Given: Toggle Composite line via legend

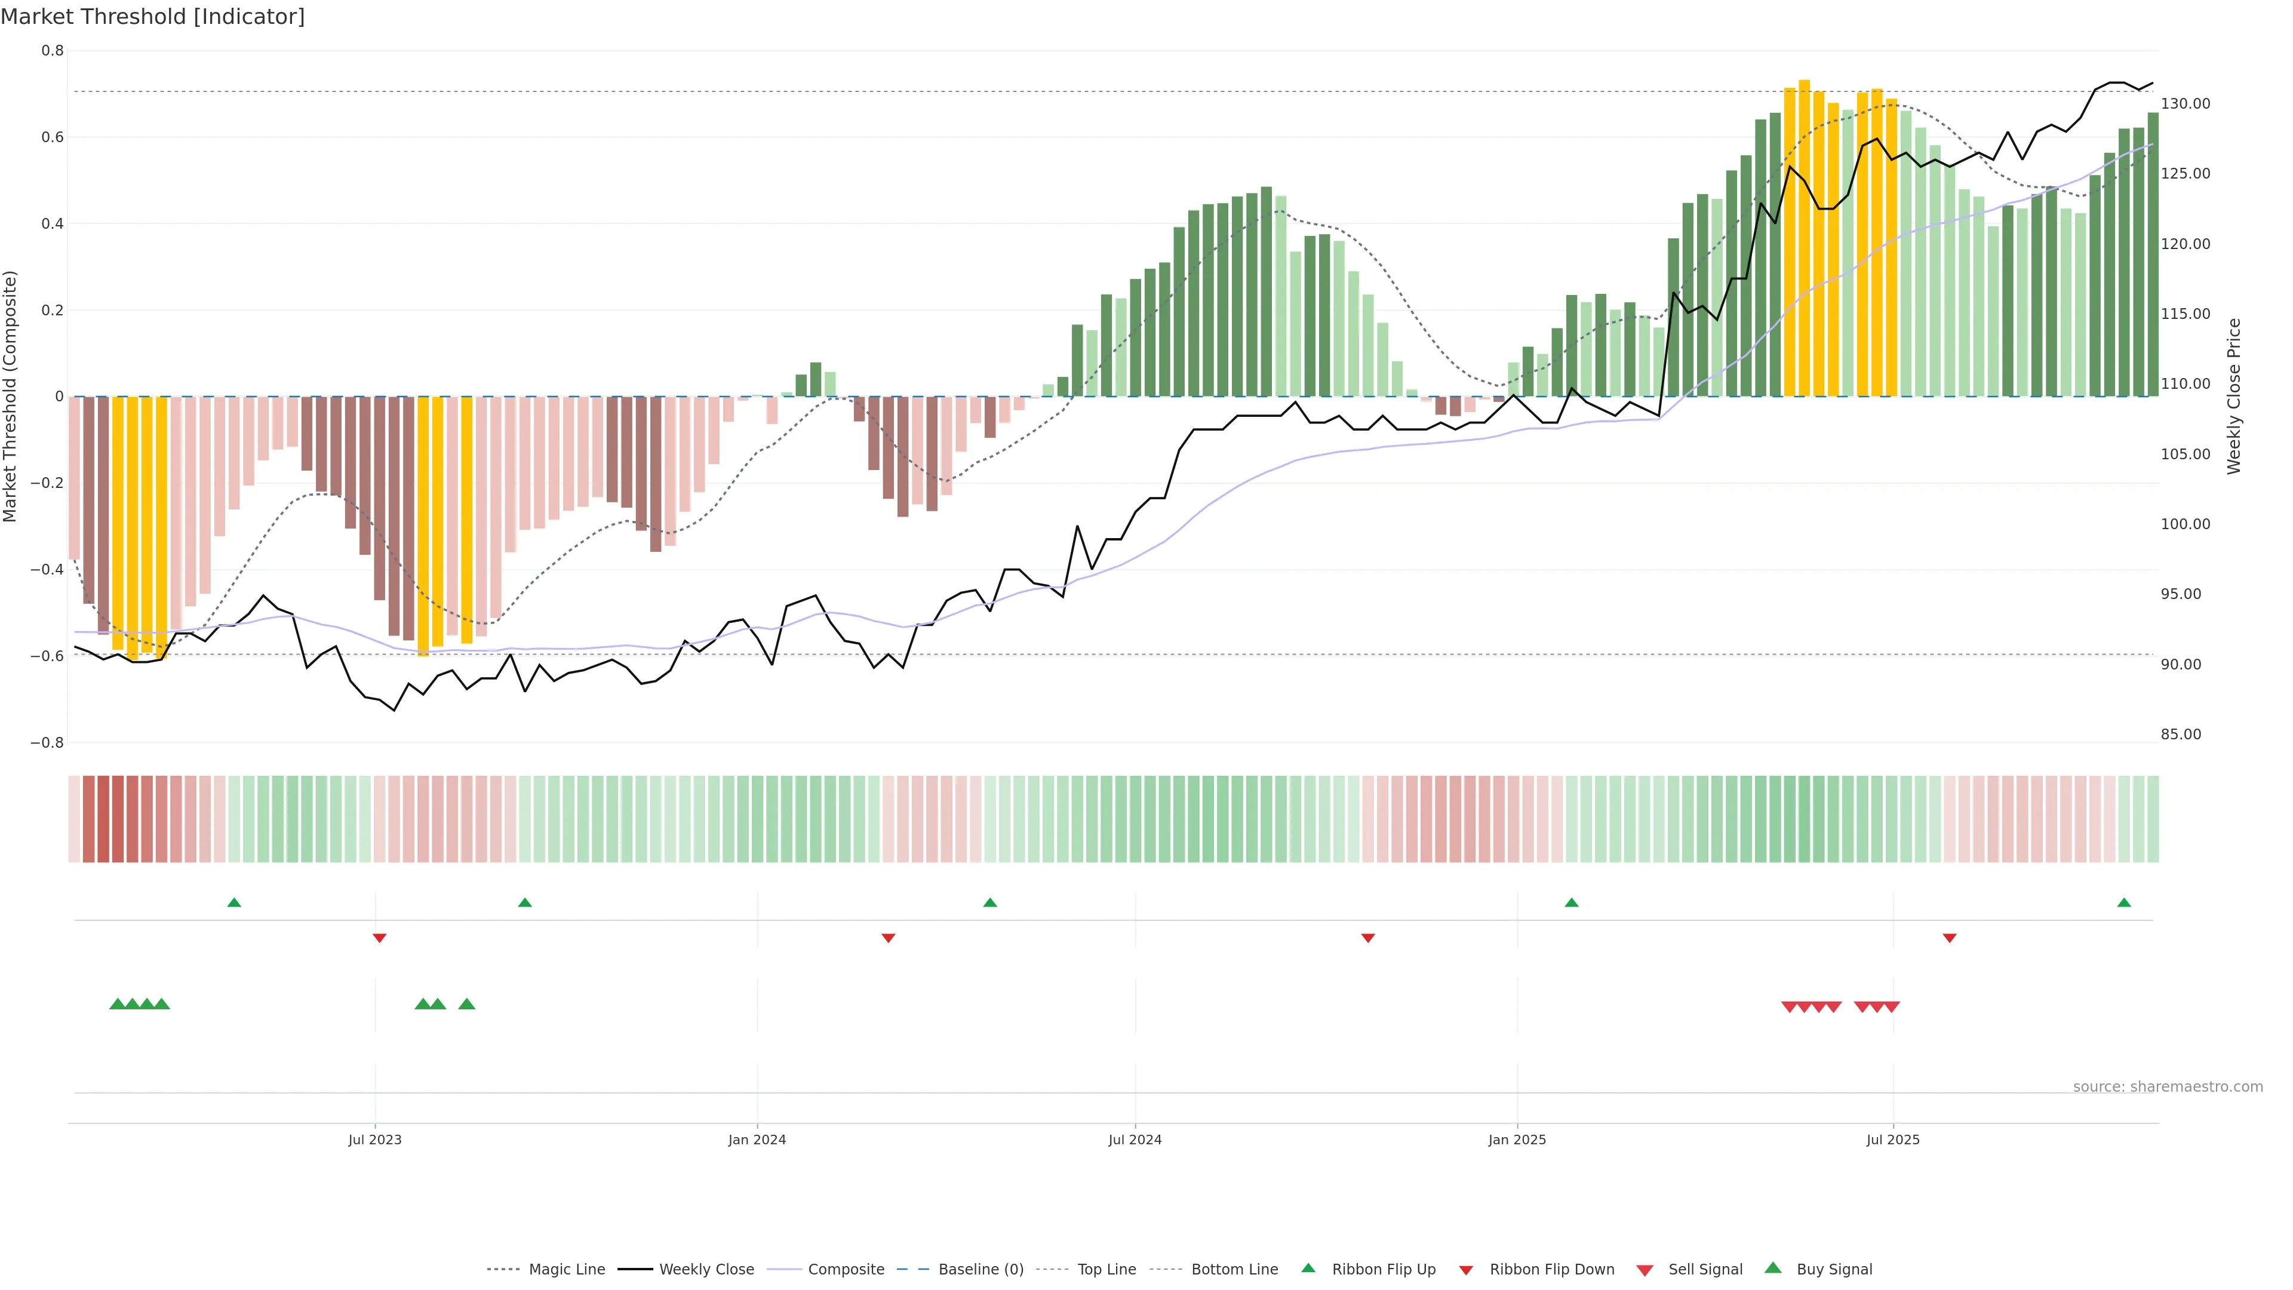Looking at the screenshot, I should (846, 1270).
